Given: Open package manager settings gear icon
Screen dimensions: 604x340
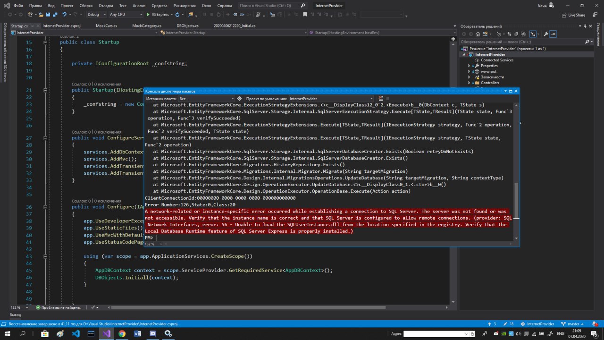Looking at the screenshot, I should tap(239, 99).
